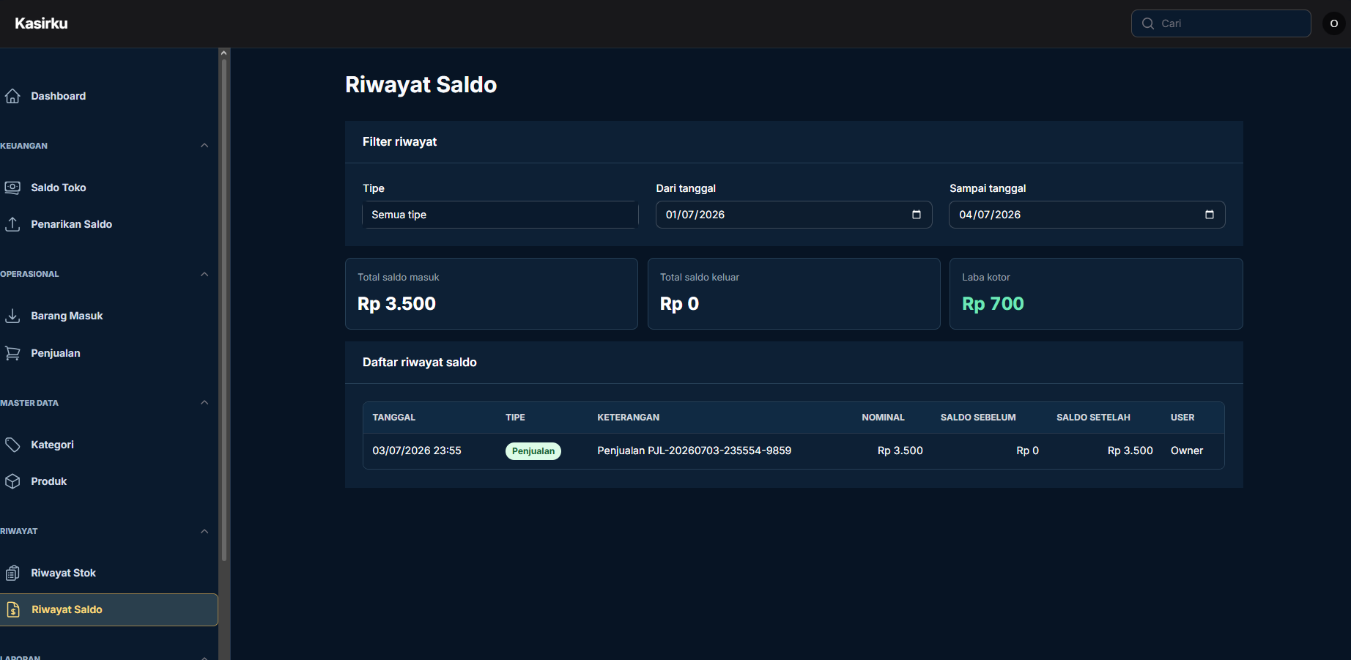Image resolution: width=1351 pixels, height=660 pixels.
Task: Open calendar picker for Dari tanggal
Action: (916, 215)
